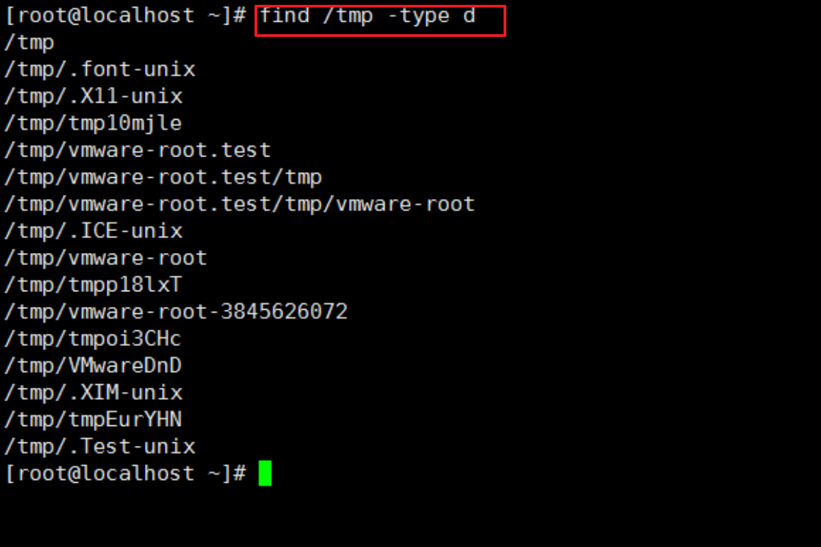Click the /tmp/VMwareDnD directory line
This screenshot has width=821, height=547.
pyautogui.click(x=93, y=366)
